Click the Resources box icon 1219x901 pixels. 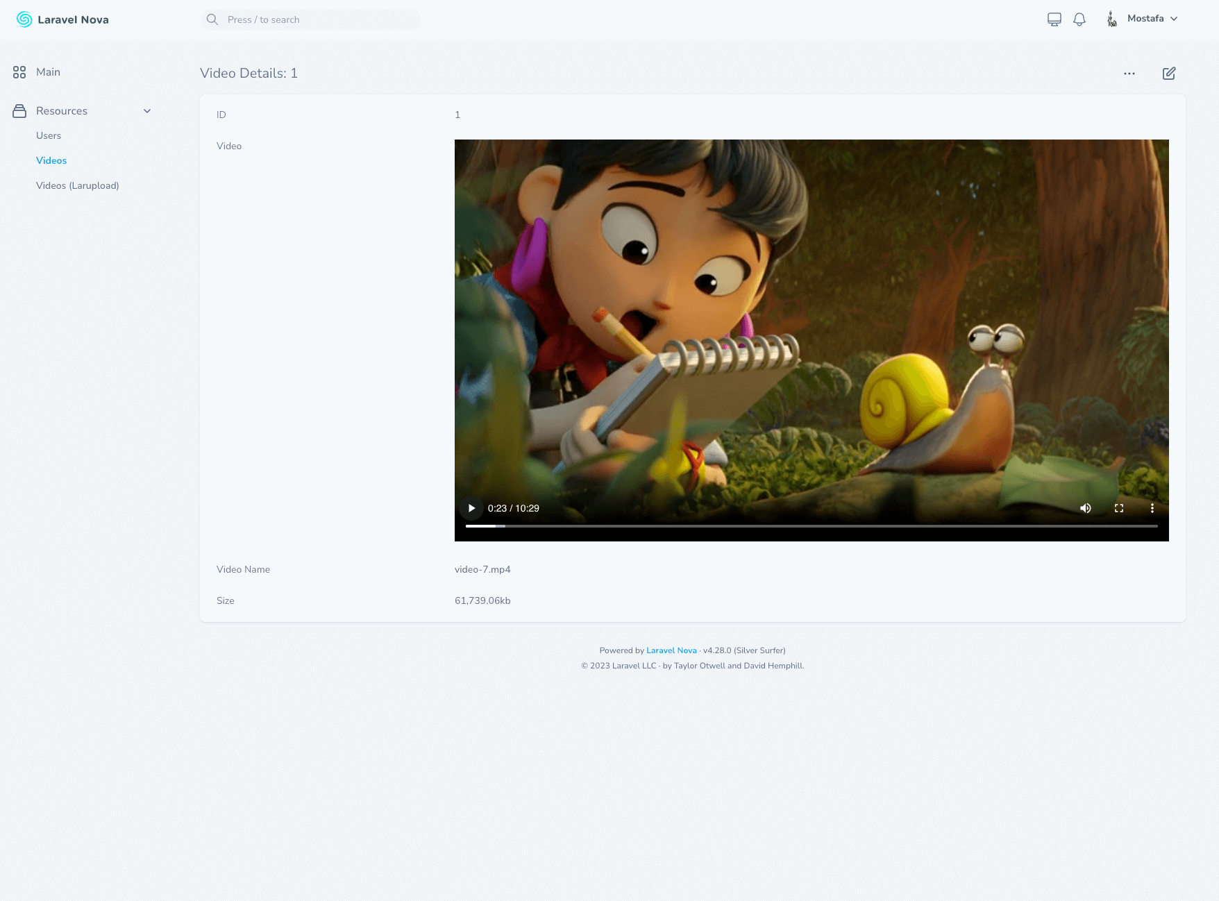point(19,111)
